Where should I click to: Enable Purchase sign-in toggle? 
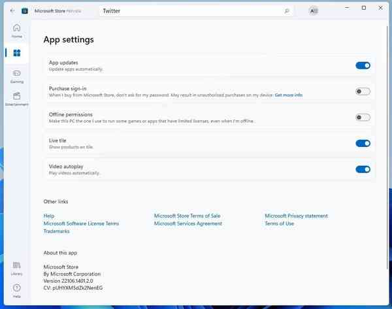click(363, 91)
